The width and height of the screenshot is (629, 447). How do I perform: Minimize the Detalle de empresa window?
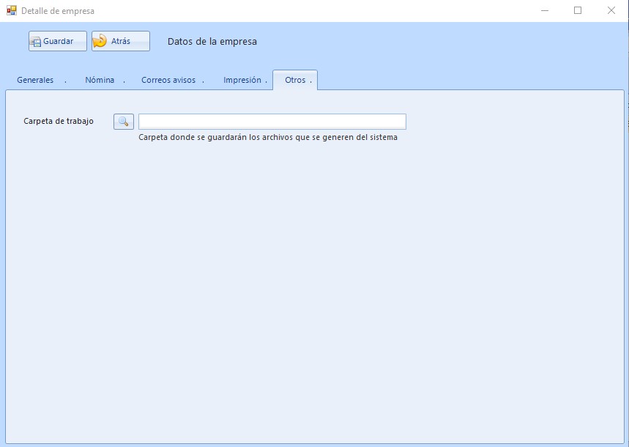545,10
